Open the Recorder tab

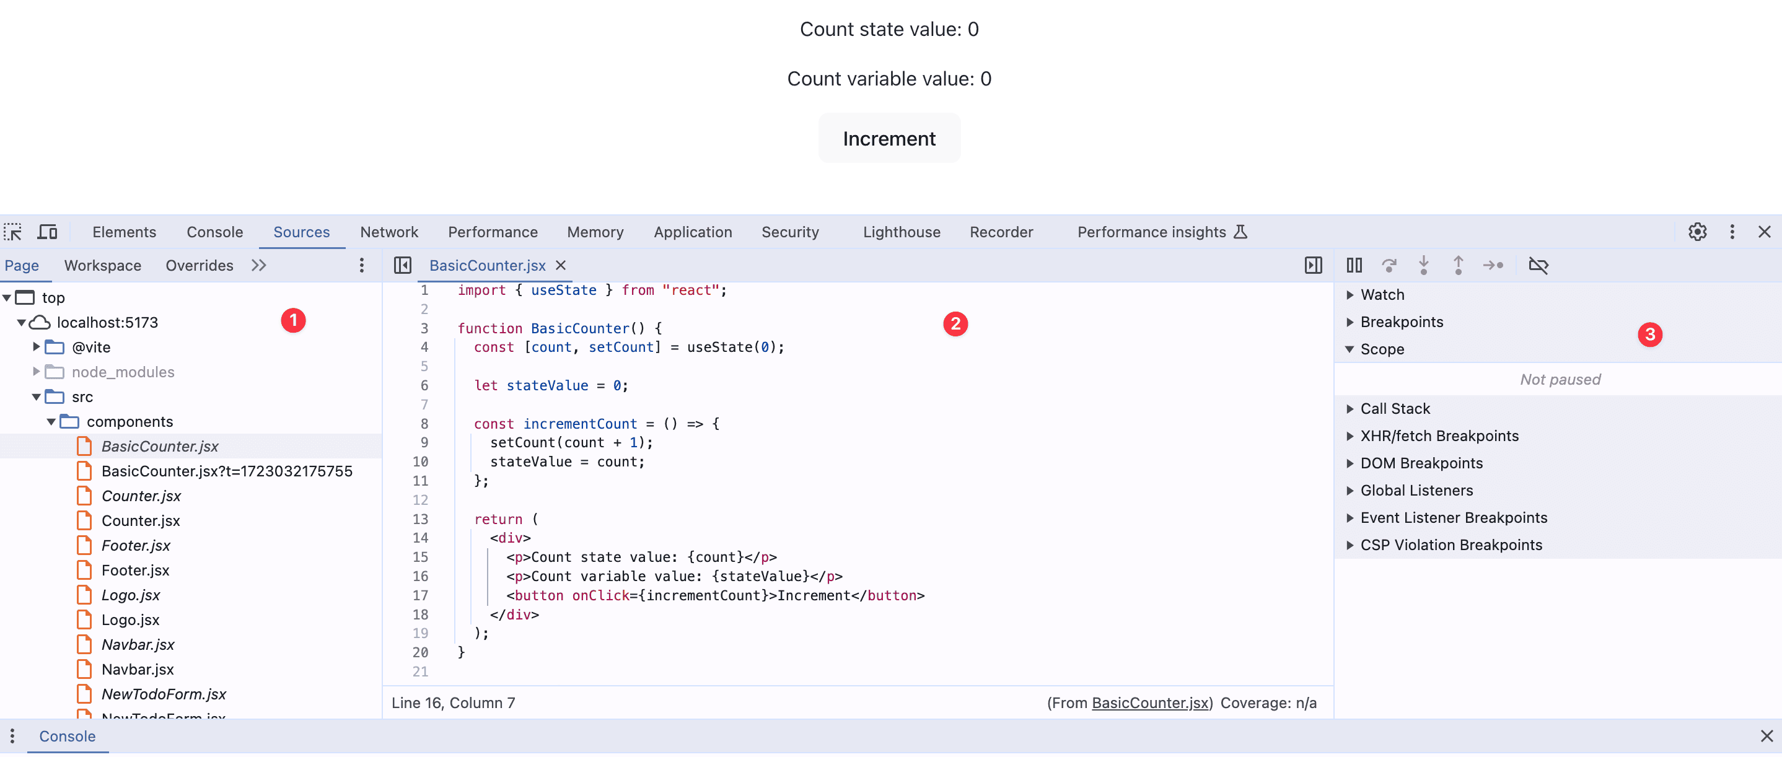[1001, 232]
